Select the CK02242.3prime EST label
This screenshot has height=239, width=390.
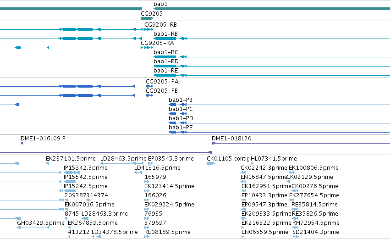click(x=264, y=168)
